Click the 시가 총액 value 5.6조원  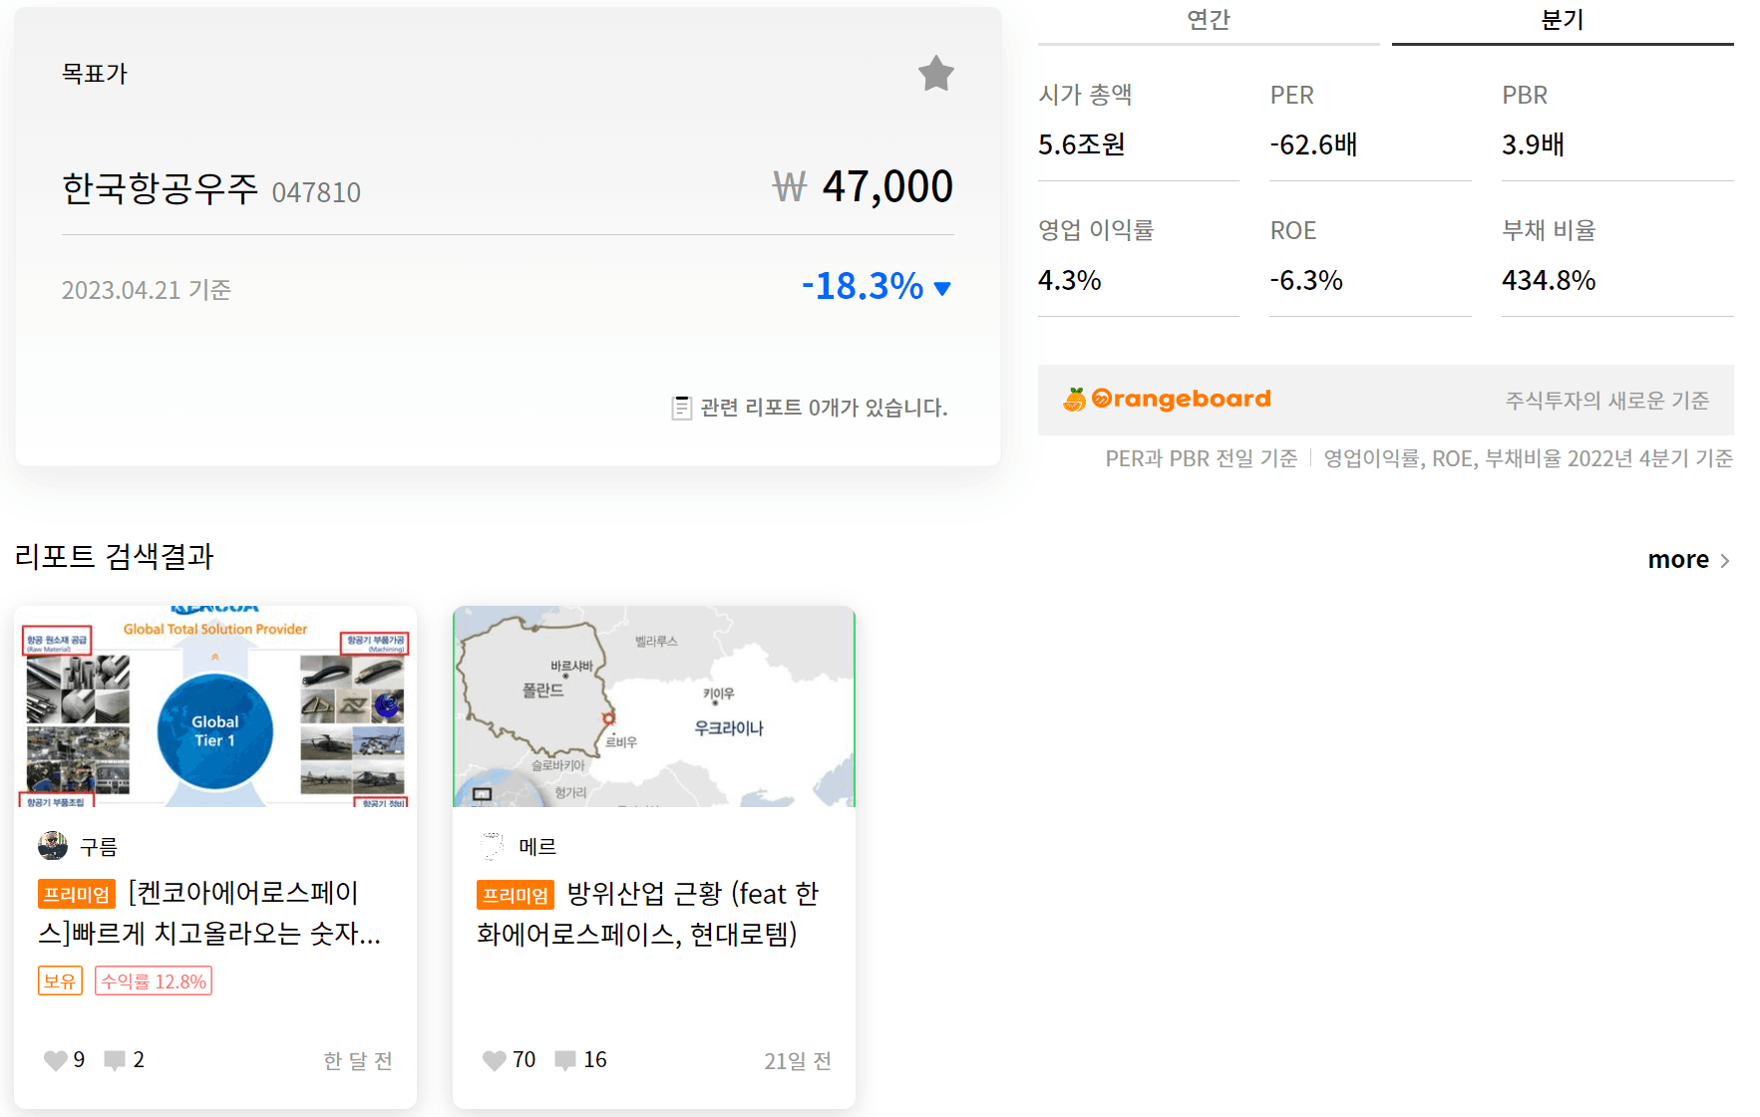pyautogui.click(x=1082, y=145)
